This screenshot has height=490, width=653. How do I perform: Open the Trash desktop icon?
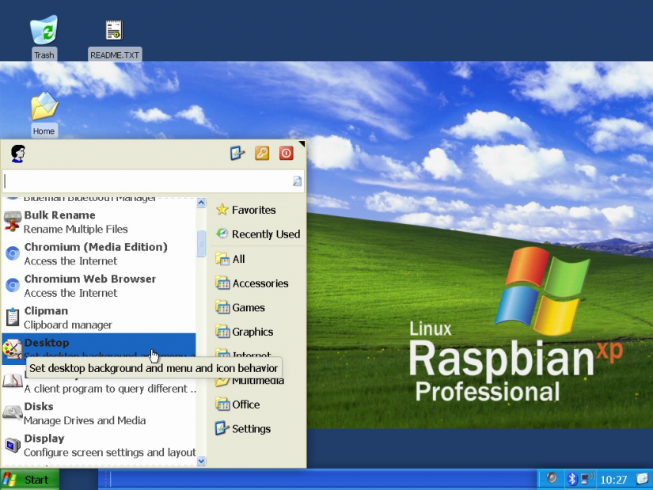pyautogui.click(x=44, y=32)
